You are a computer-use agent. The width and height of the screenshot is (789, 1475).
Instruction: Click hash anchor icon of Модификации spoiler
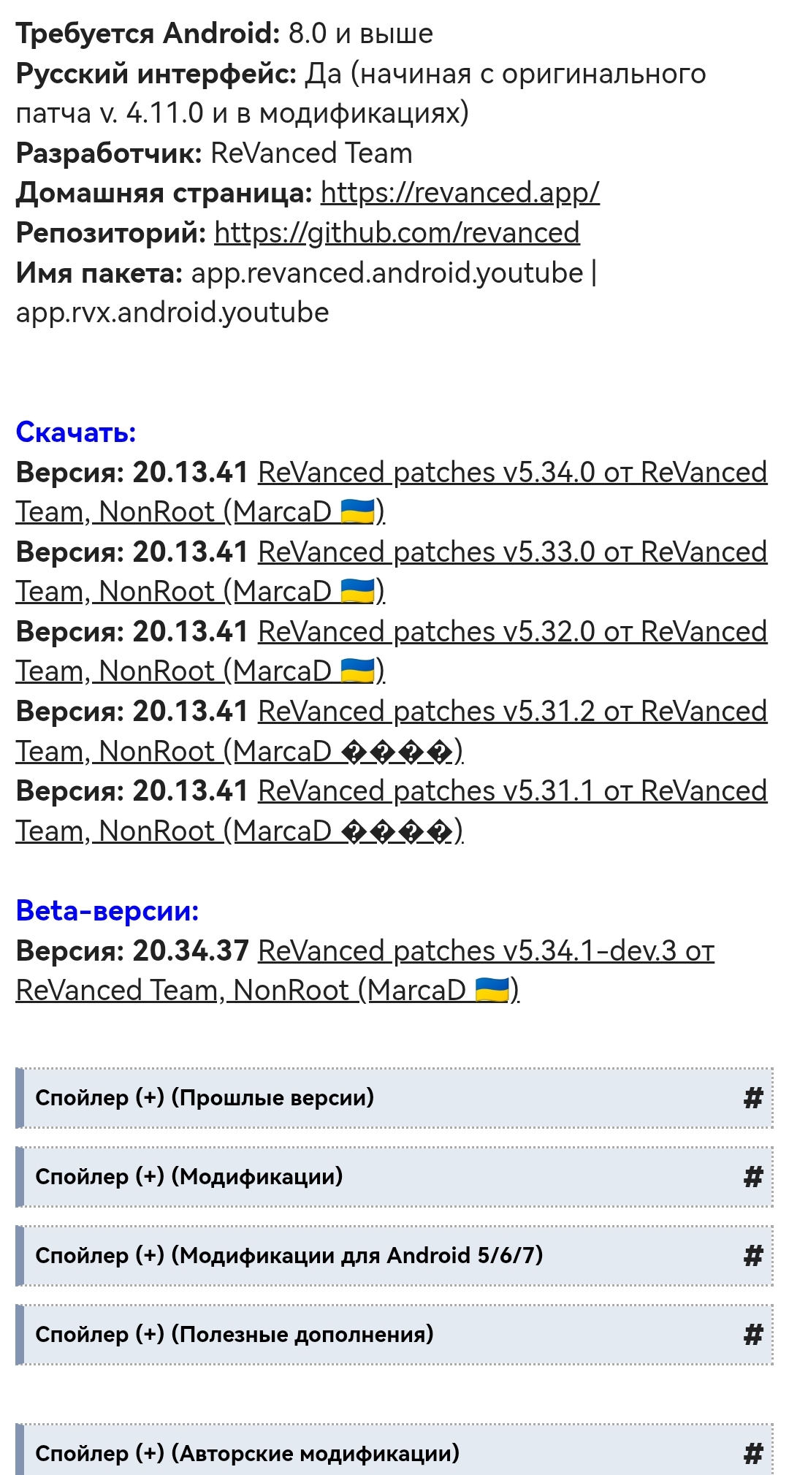[x=753, y=1176]
